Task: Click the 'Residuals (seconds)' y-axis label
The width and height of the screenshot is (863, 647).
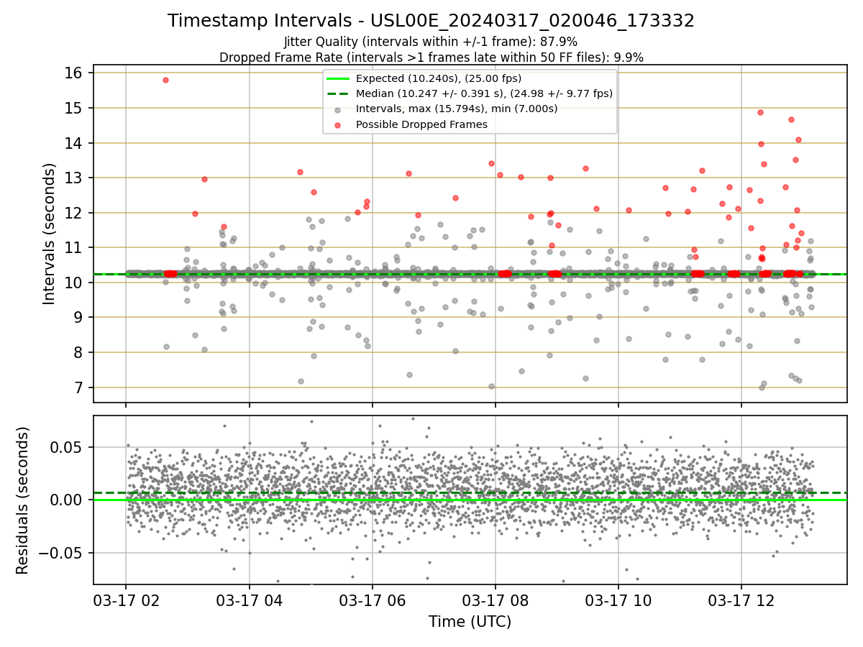Action: click(23, 500)
